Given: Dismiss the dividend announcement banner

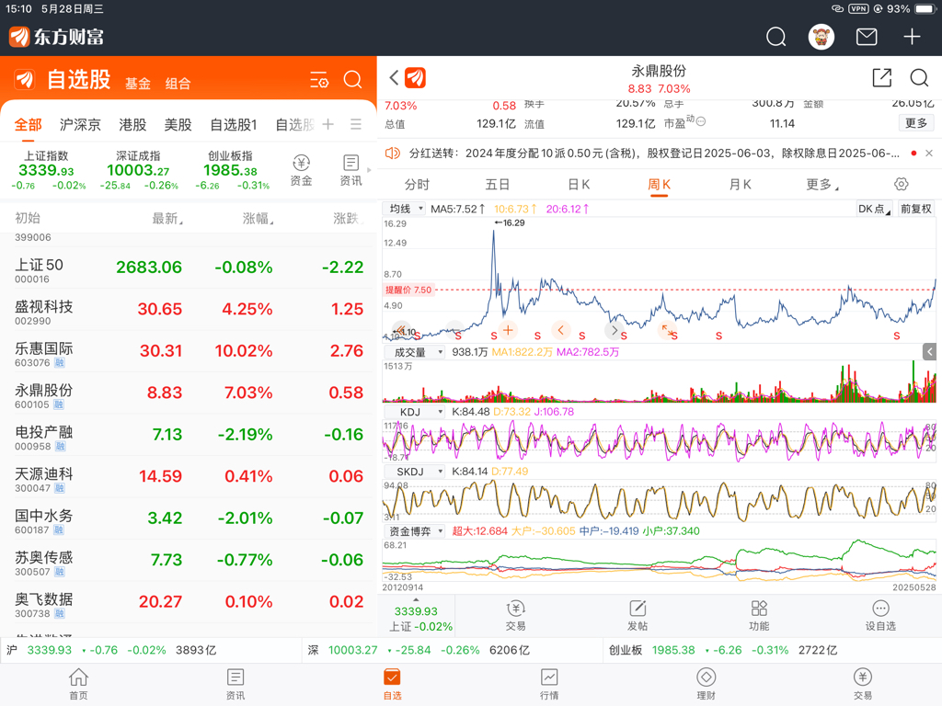Looking at the screenshot, I should (929, 154).
